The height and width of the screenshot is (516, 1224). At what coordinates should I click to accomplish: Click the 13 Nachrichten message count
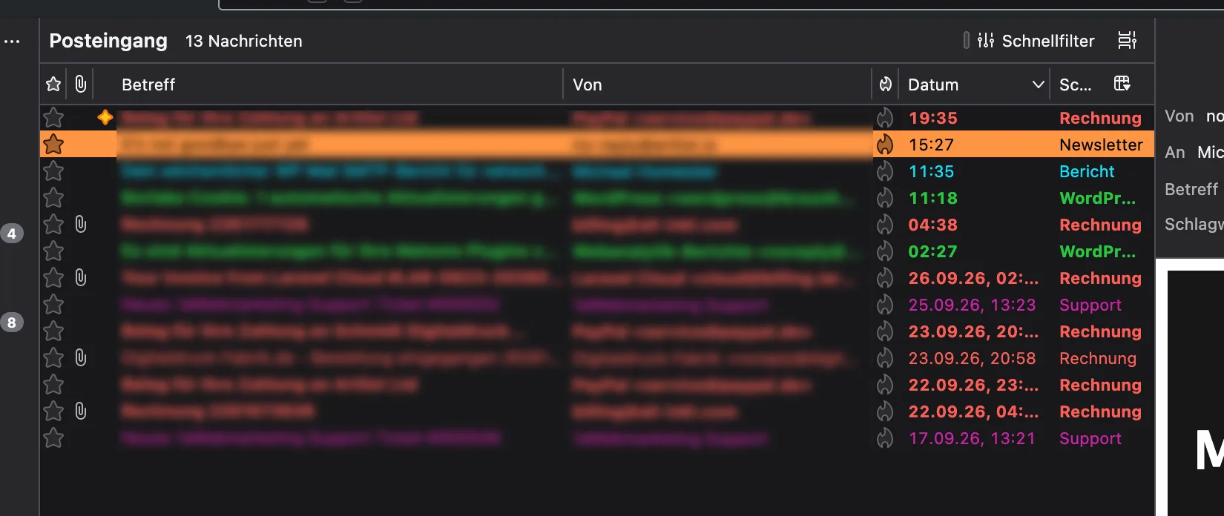[x=244, y=41]
